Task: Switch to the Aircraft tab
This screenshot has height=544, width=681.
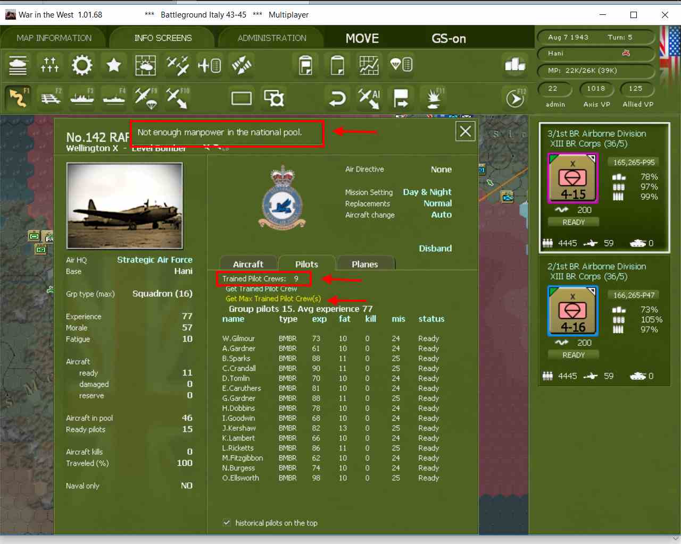Action: [248, 264]
